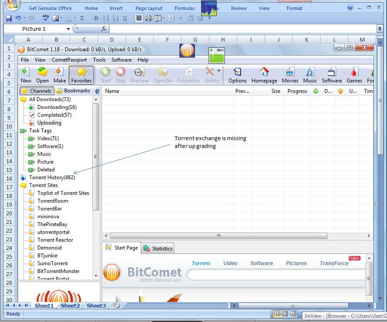Switch to Normal view in status bar

coord(277,314)
